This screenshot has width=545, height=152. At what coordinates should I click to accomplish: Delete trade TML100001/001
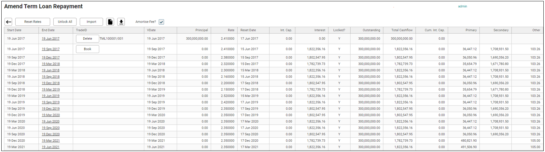87,39
